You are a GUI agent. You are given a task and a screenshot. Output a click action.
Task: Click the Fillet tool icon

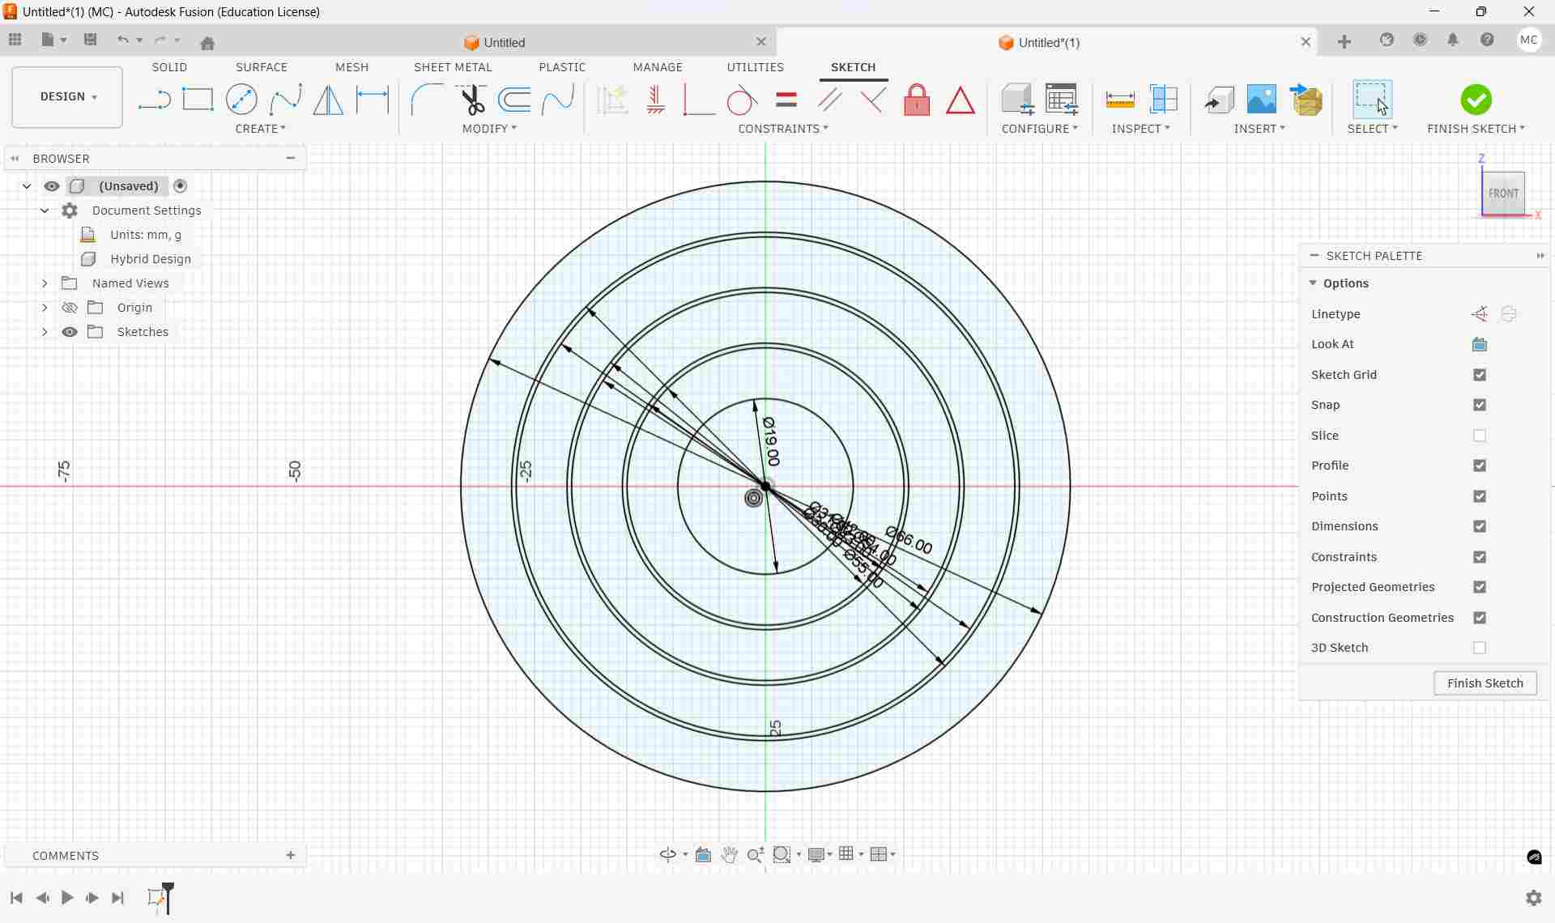pyautogui.click(x=427, y=100)
